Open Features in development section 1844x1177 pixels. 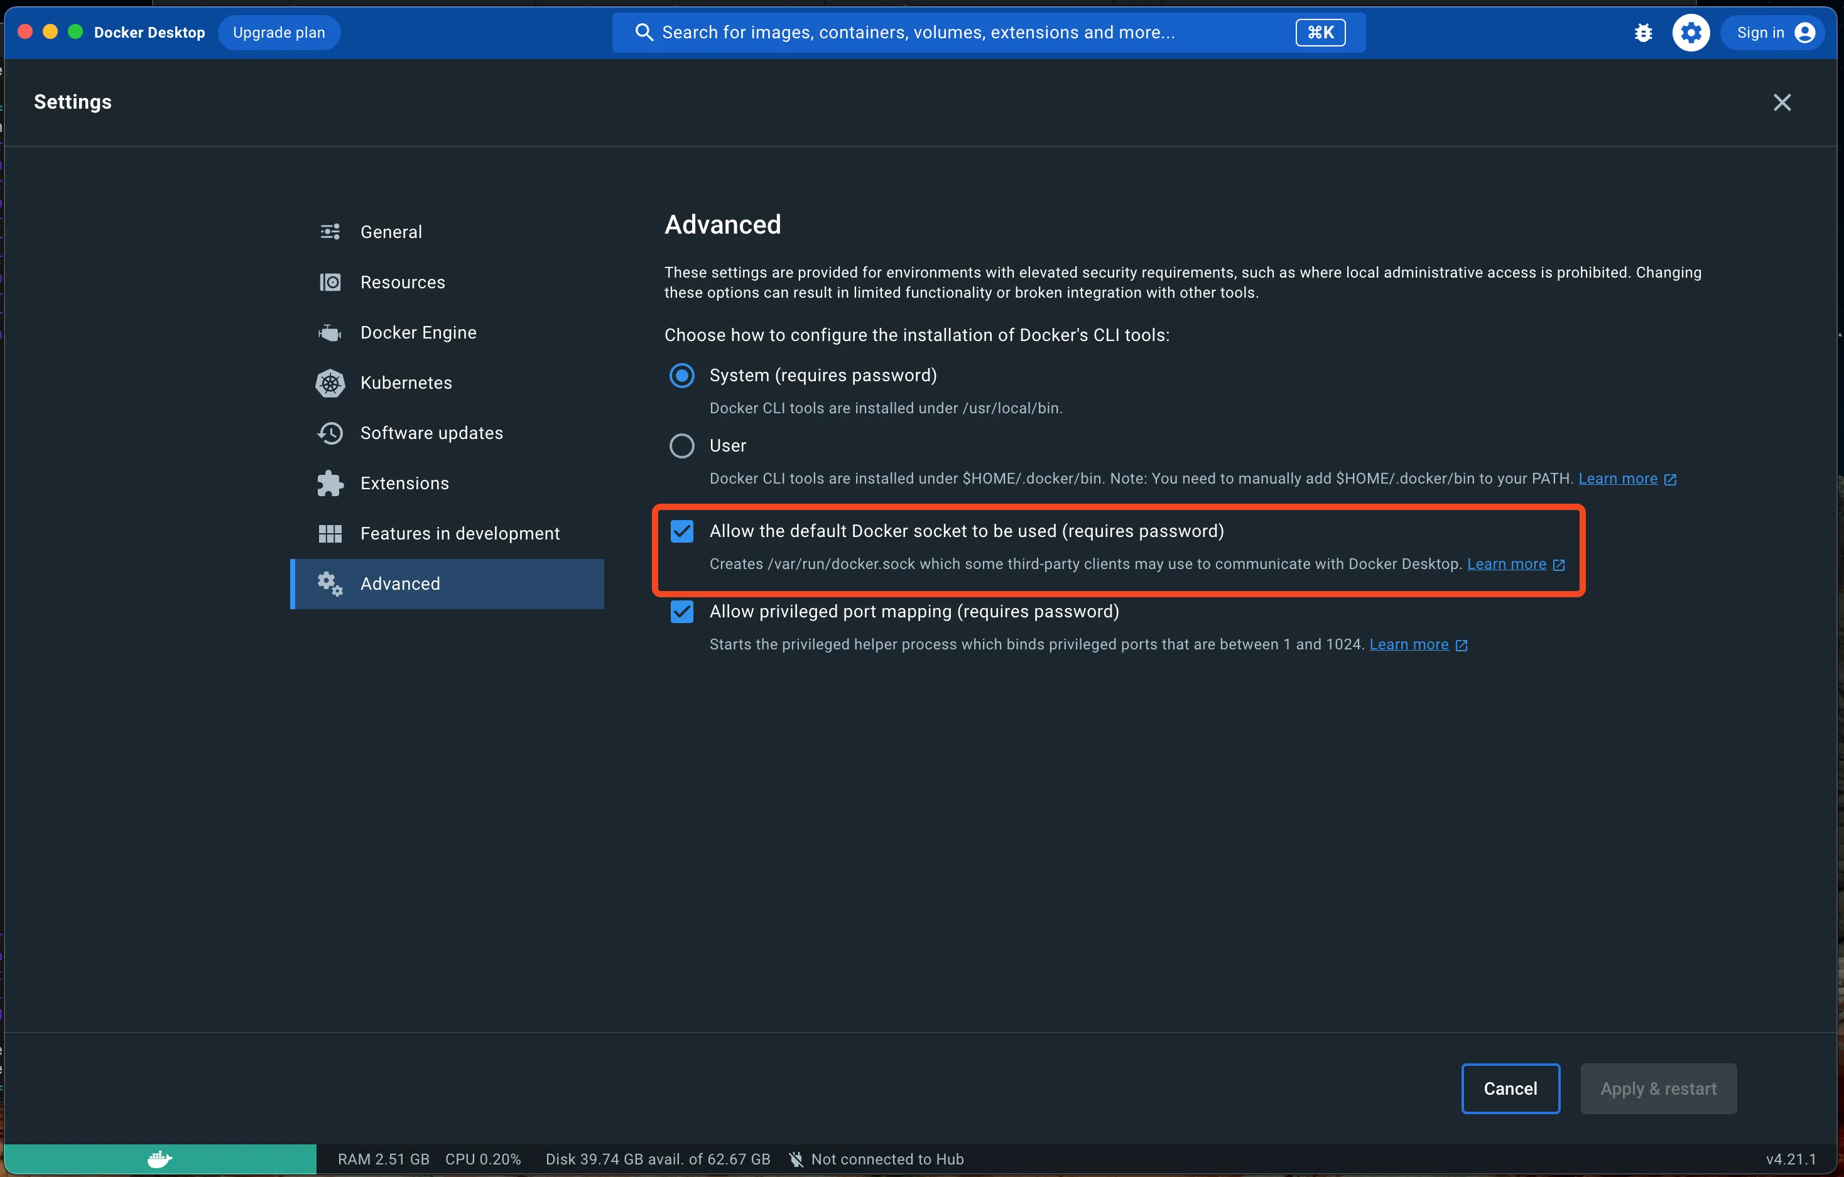(460, 534)
